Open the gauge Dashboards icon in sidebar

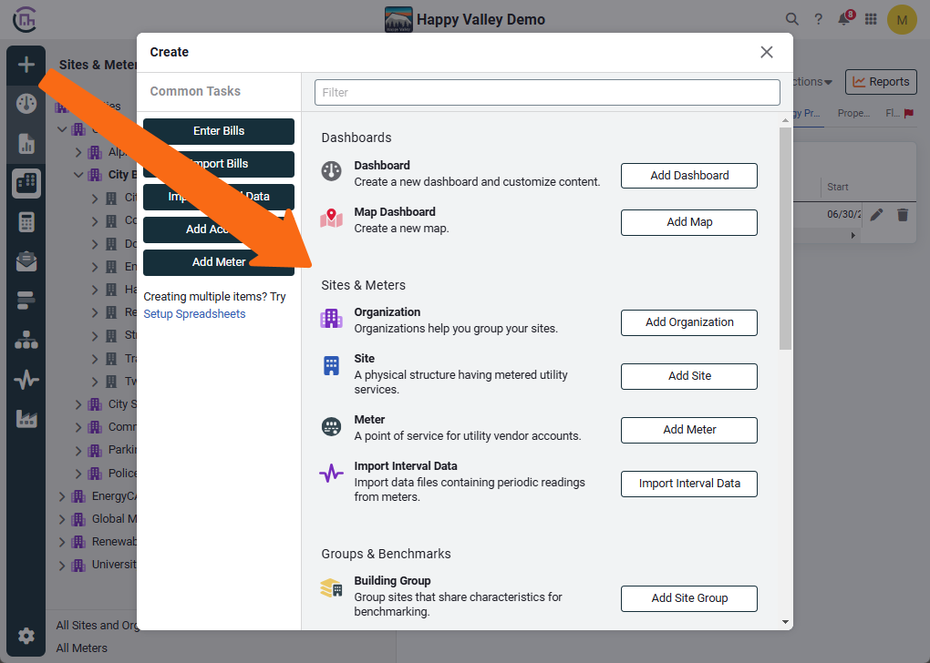click(x=26, y=104)
